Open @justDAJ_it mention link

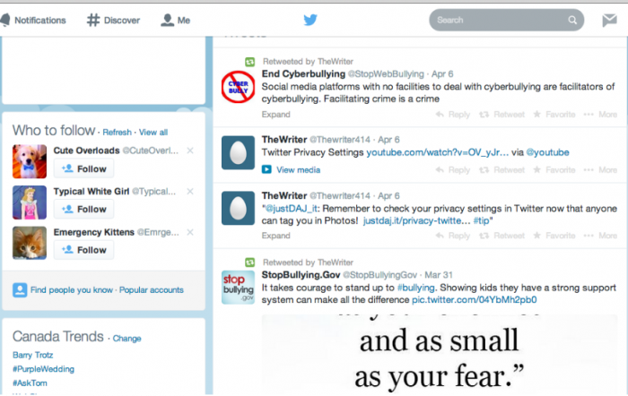pyautogui.click(x=292, y=209)
